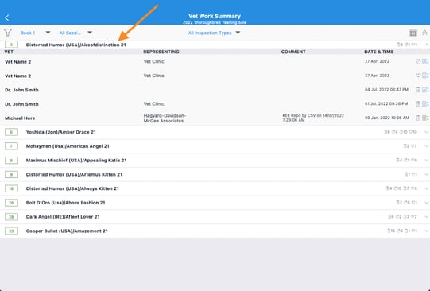Click lot number box 7
The image size is (430, 291).
point(11,146)
